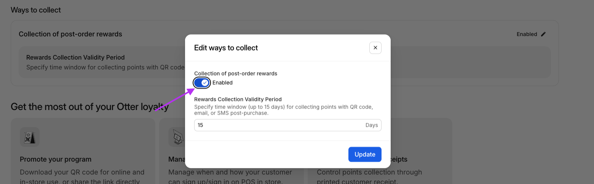Click the background Rewards Collection Validity Period heading
This screenshot has width=594, height=184.
[x=75, y=58]
